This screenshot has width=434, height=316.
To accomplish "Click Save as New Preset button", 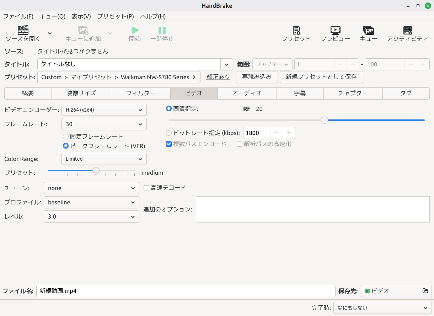I will pyautogui.click(x=321, y=77).
